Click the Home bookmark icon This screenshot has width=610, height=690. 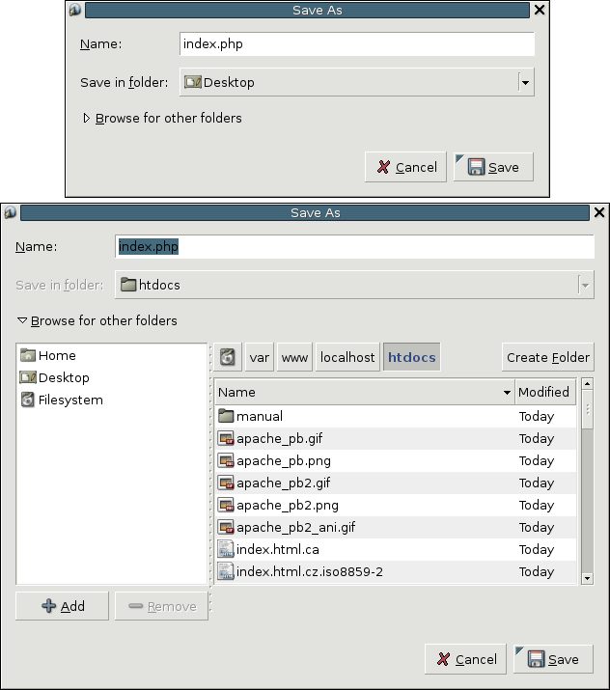point(28,355)
